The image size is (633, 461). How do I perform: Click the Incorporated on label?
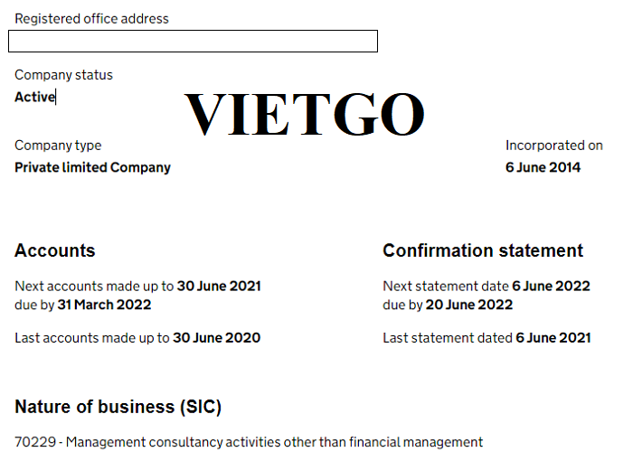click(x=553, y=146)
